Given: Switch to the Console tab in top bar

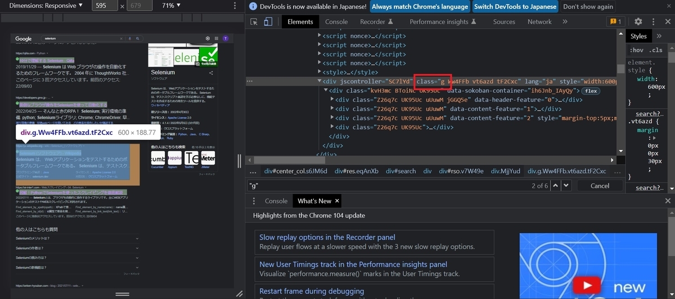Looking at the screenshot, I should (336, 22).
